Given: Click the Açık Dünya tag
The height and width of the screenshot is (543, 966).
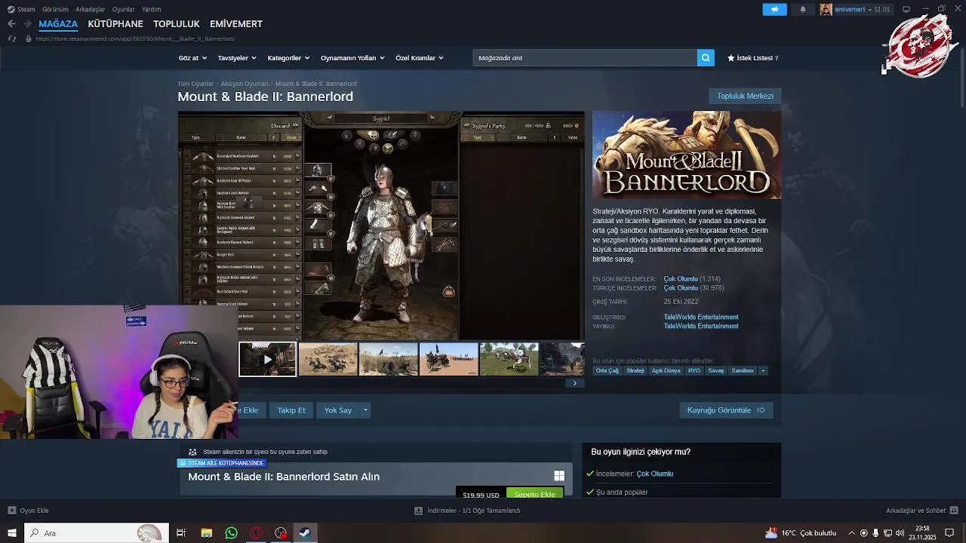Looking at the screenshot, I should tap(666, 370).
